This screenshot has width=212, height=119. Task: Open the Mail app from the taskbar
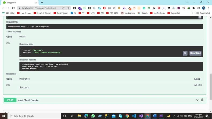tap(114, 116)
